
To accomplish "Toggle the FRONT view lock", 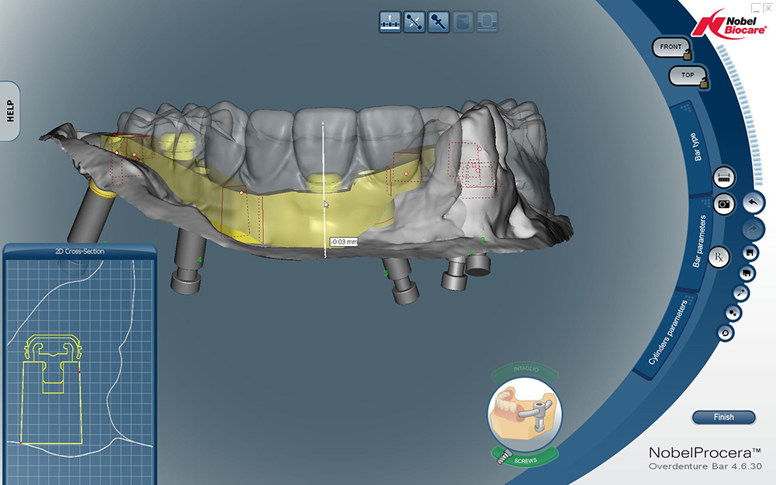I will click(670, 47).
